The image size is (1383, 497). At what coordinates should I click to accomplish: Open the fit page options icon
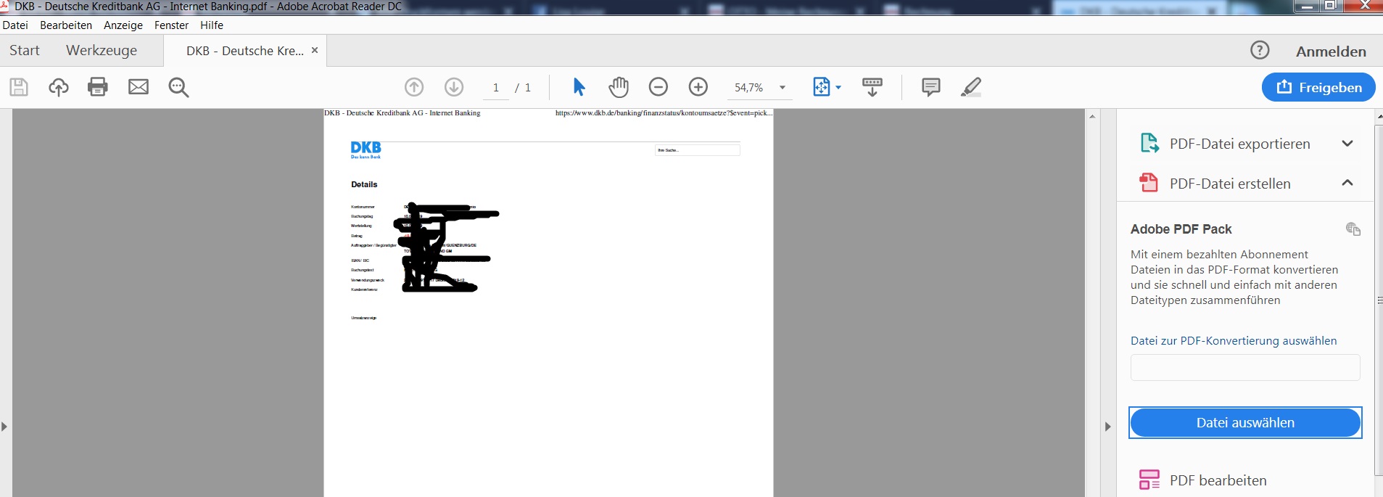pyautogui.click(x=822, y=87)
